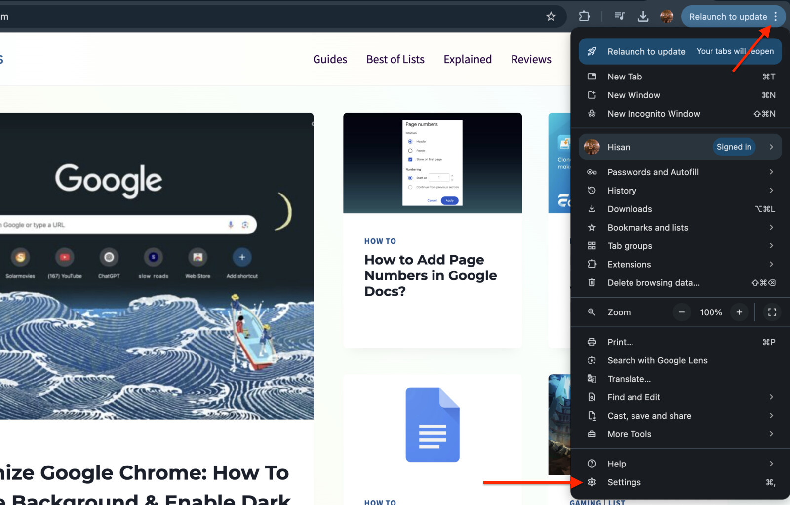Uncheck Show on first page
The image size is (790, 505).
[x=410, y=159]
